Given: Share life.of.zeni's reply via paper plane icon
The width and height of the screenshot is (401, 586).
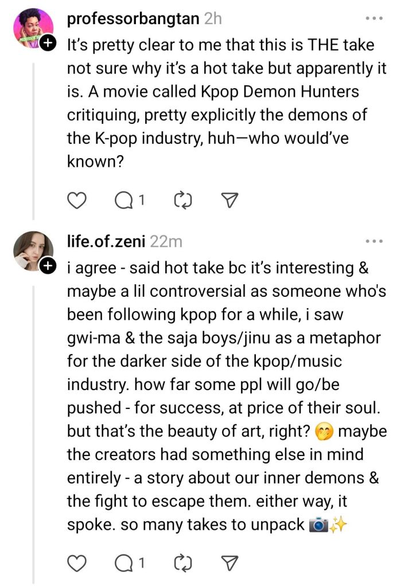Looking at the screenshot, I should 229,563.
